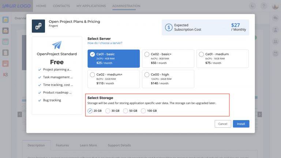Pick the Ce02 - medium+ server
This screenshot has width=281, height=158.
click(113, 79)
